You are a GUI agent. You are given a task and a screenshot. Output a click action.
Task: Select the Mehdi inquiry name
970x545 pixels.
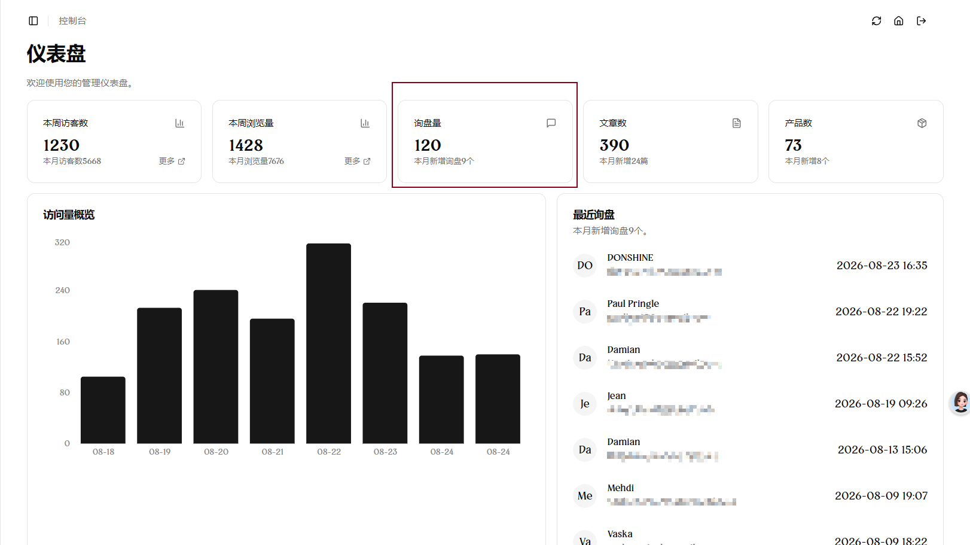click(x=621, y=488)
